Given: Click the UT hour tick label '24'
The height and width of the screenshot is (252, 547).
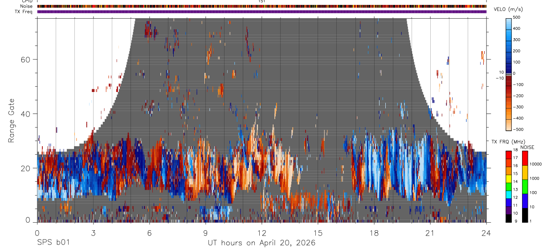Looking at the screenshot, I should tap(486, 233).
